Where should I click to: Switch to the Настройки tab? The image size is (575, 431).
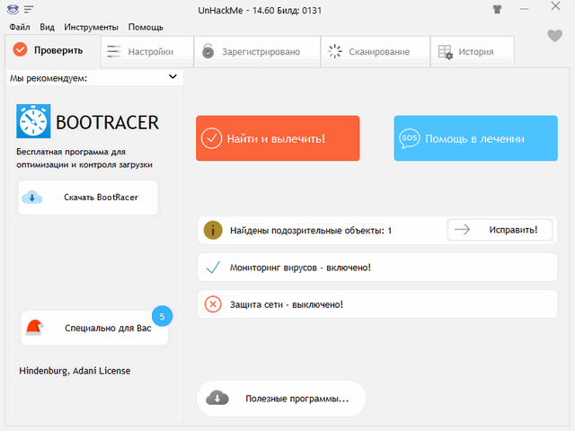(140, 51)
